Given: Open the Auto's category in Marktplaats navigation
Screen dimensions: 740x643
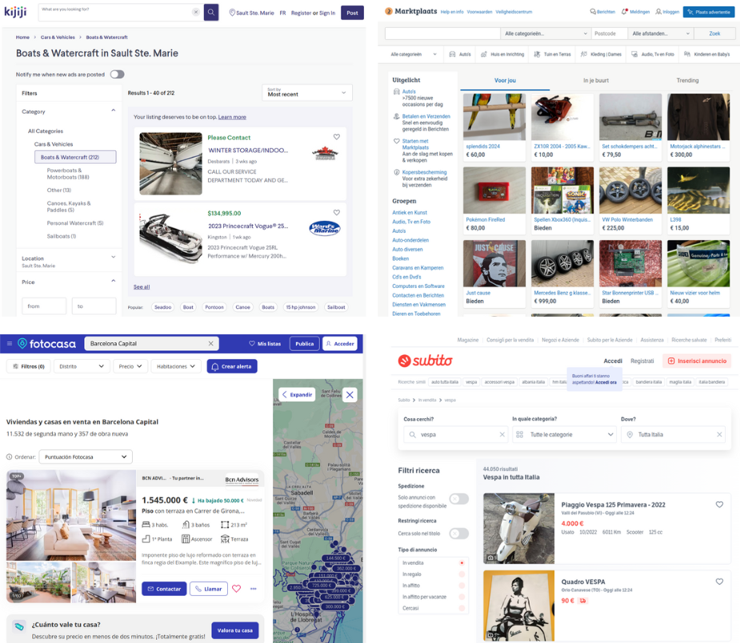Looking at the screenshot, I should pos(460,54).
